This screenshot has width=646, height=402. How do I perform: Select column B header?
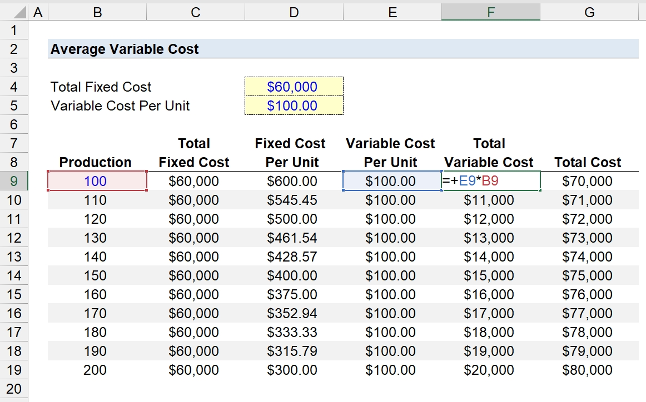[x=97, y=12]
